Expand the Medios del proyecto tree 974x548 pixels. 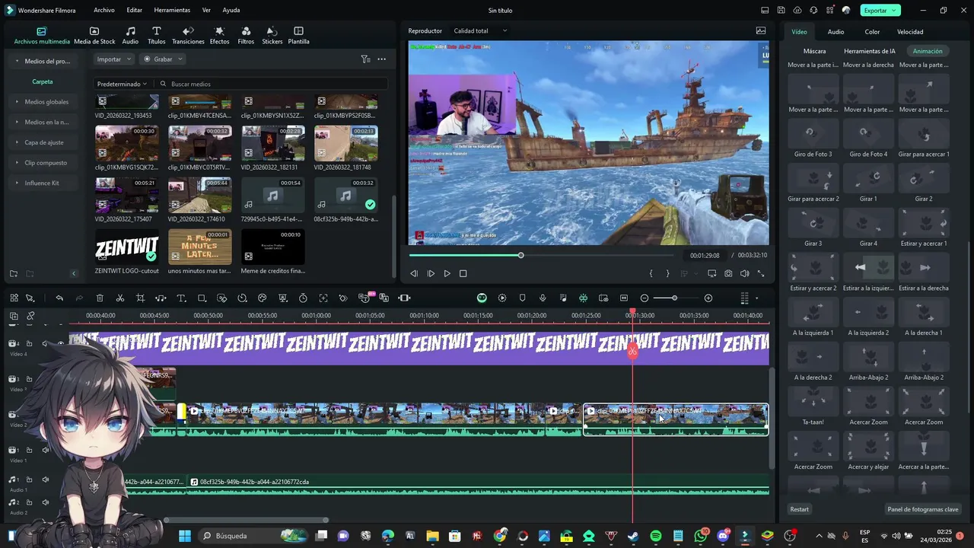click(x=17, y=61)
